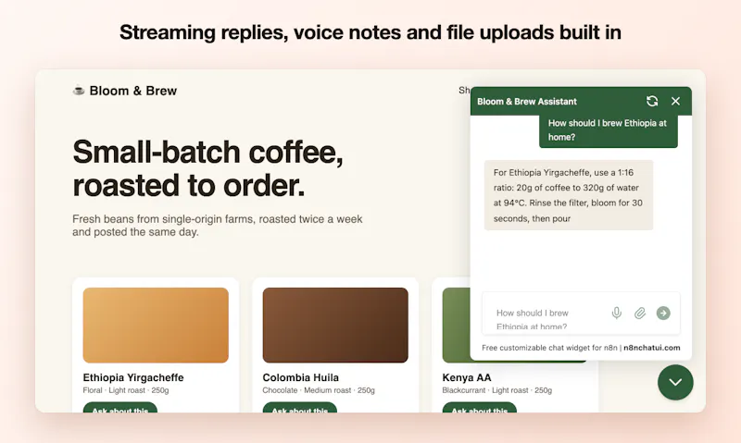
Task: Click the Bloom & Brew site title
Action: 132,91
